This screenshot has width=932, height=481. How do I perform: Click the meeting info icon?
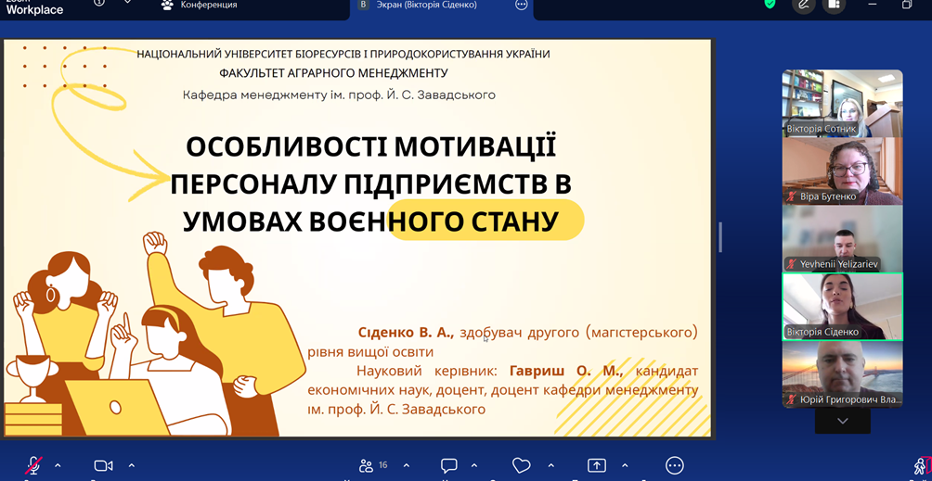[99, 3]
